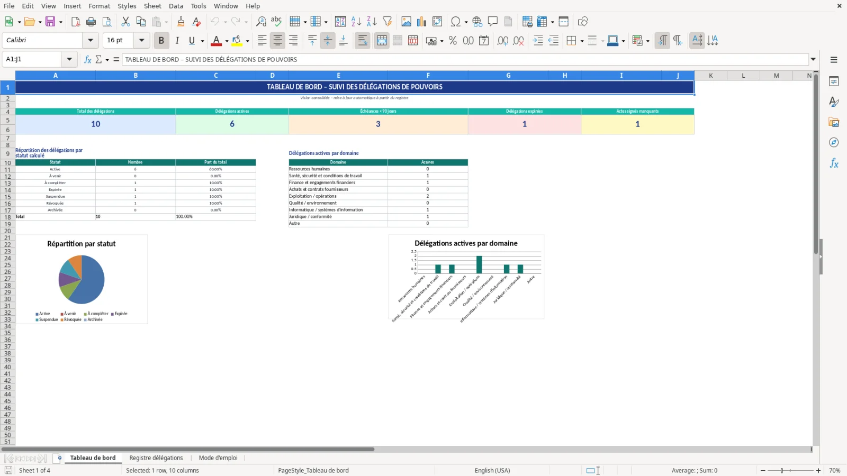Toggle Align Right
The width and height of the screenshot is (847, 476).
tap(293, 41)
